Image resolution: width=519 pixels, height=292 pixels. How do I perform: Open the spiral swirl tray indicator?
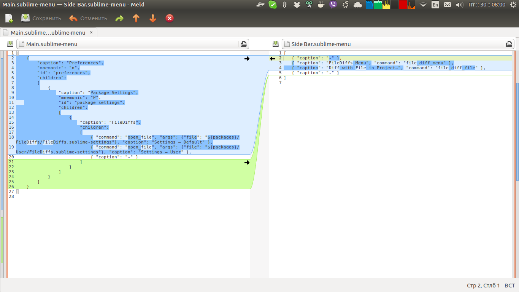click(x=346, y=5)
